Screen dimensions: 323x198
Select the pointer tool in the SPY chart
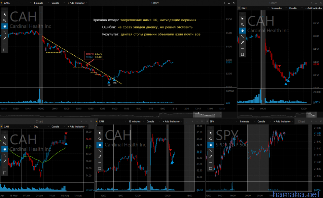pos(211,133)
